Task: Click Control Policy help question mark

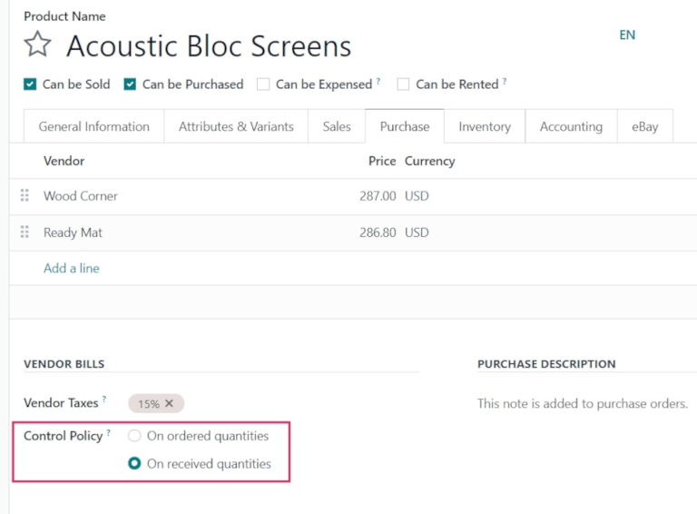Action: coord(109,433)
